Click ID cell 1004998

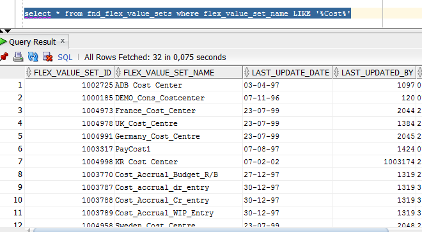(x=70, y=162)
